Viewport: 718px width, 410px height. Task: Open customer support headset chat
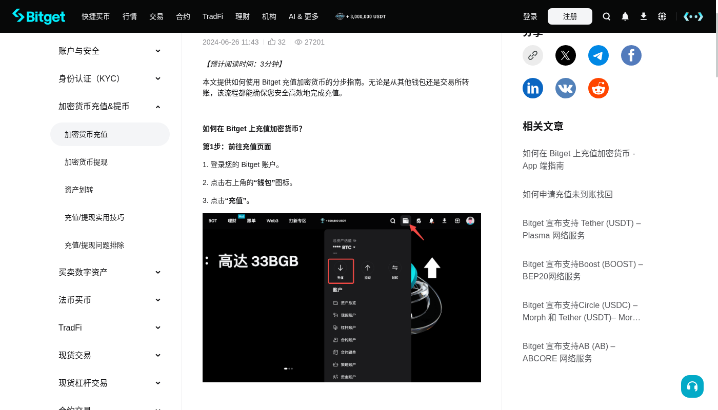click(x=692, y=386)
